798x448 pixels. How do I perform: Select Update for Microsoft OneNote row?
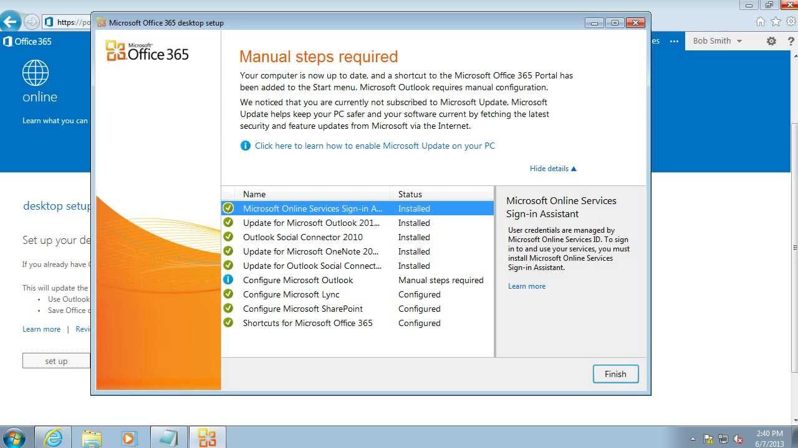click(x=357, y=251)
